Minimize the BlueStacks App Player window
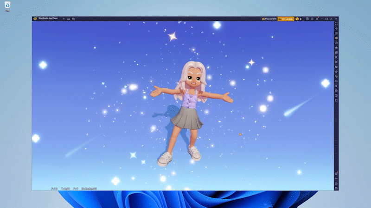The height and width of the screenshot is (208, 371). [322, 19]
